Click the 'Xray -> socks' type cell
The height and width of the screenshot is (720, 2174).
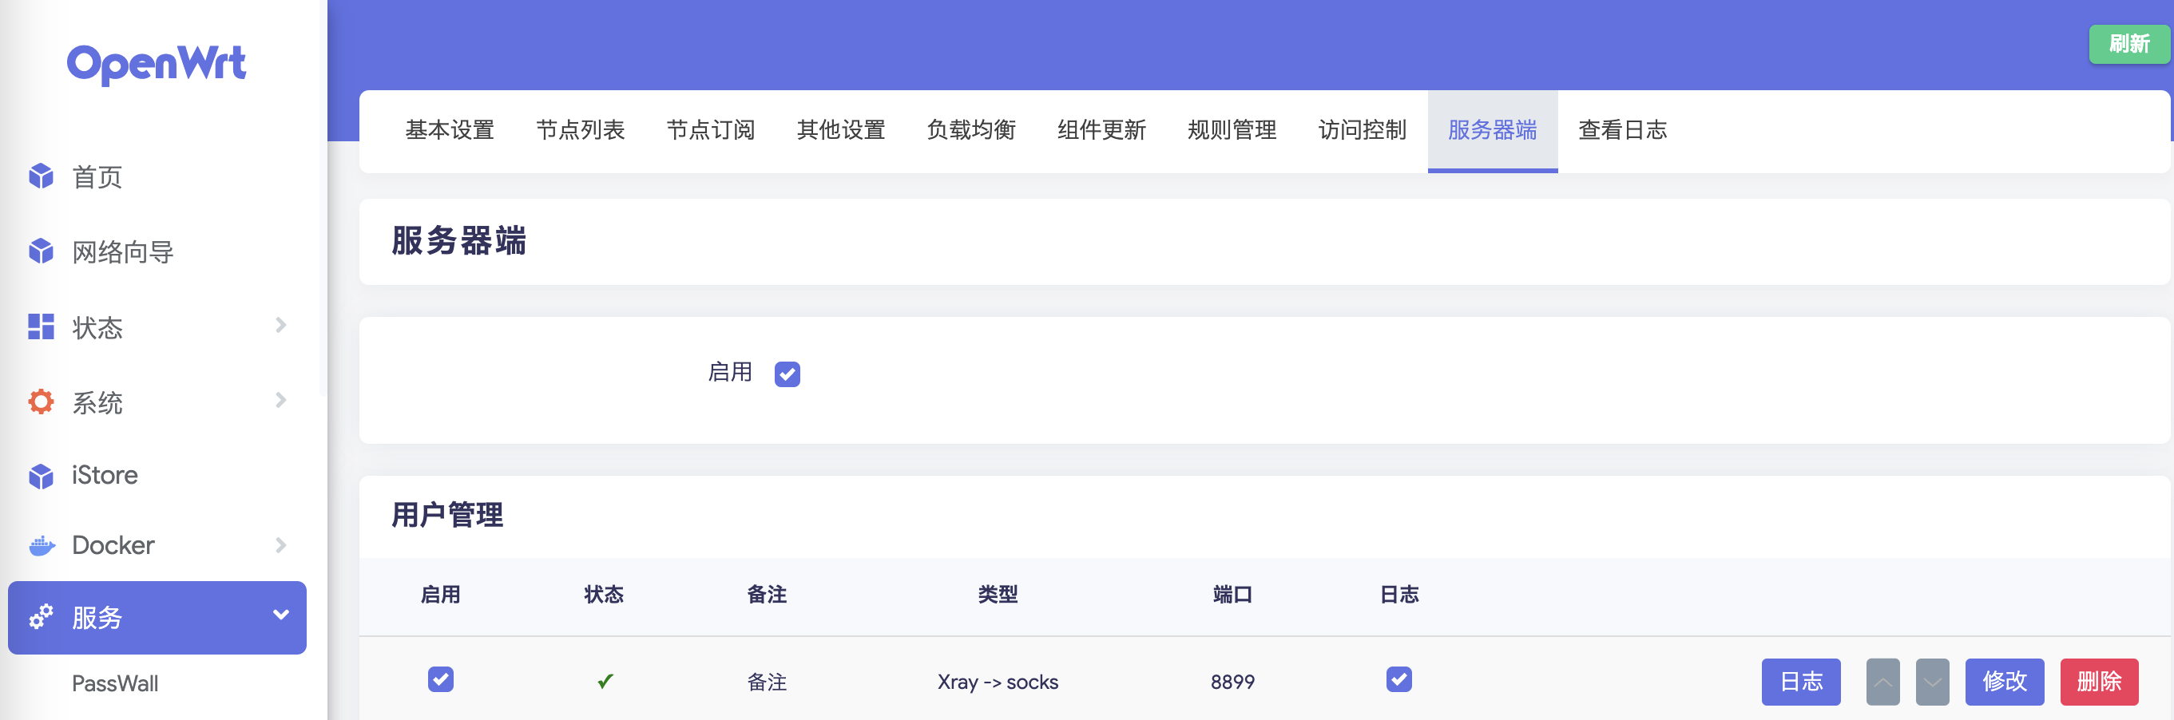tap(998, 681)
